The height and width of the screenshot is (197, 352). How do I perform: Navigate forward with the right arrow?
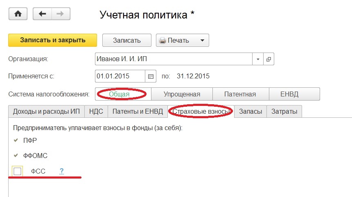click(x=61, y=14)
